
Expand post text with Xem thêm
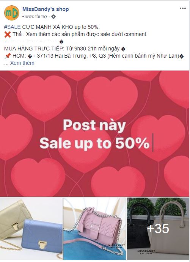22,63
